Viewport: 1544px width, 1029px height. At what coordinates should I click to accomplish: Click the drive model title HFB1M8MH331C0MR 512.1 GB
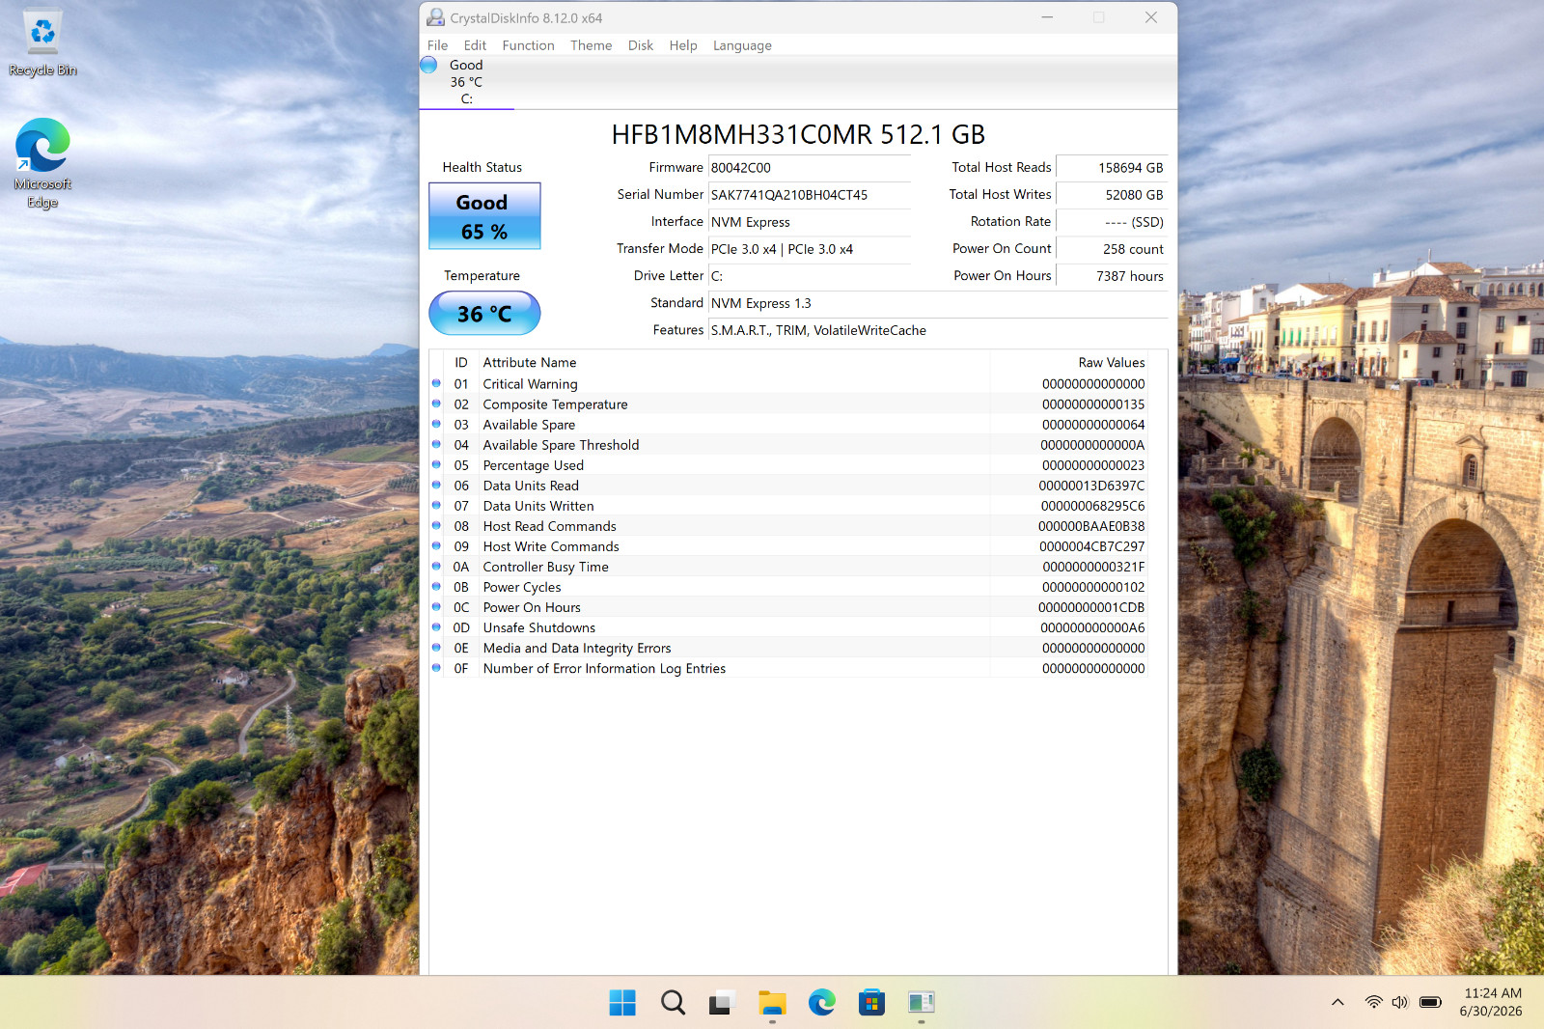tap(798, 134)
